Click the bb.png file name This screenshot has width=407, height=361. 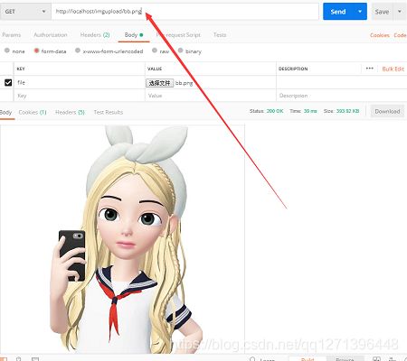184,83
